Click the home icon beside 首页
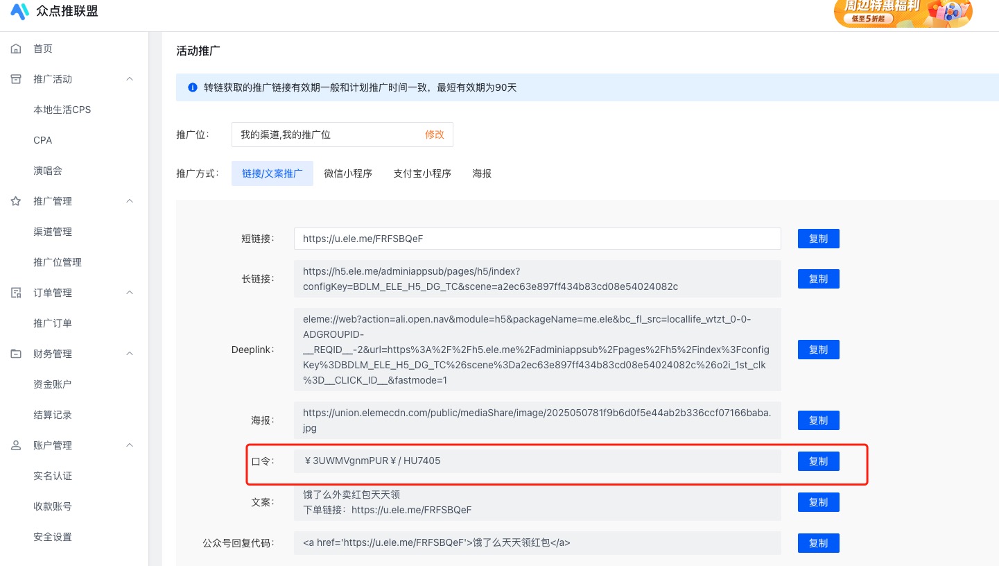Screen dimensions: 999x566 [x=16, y=49]
